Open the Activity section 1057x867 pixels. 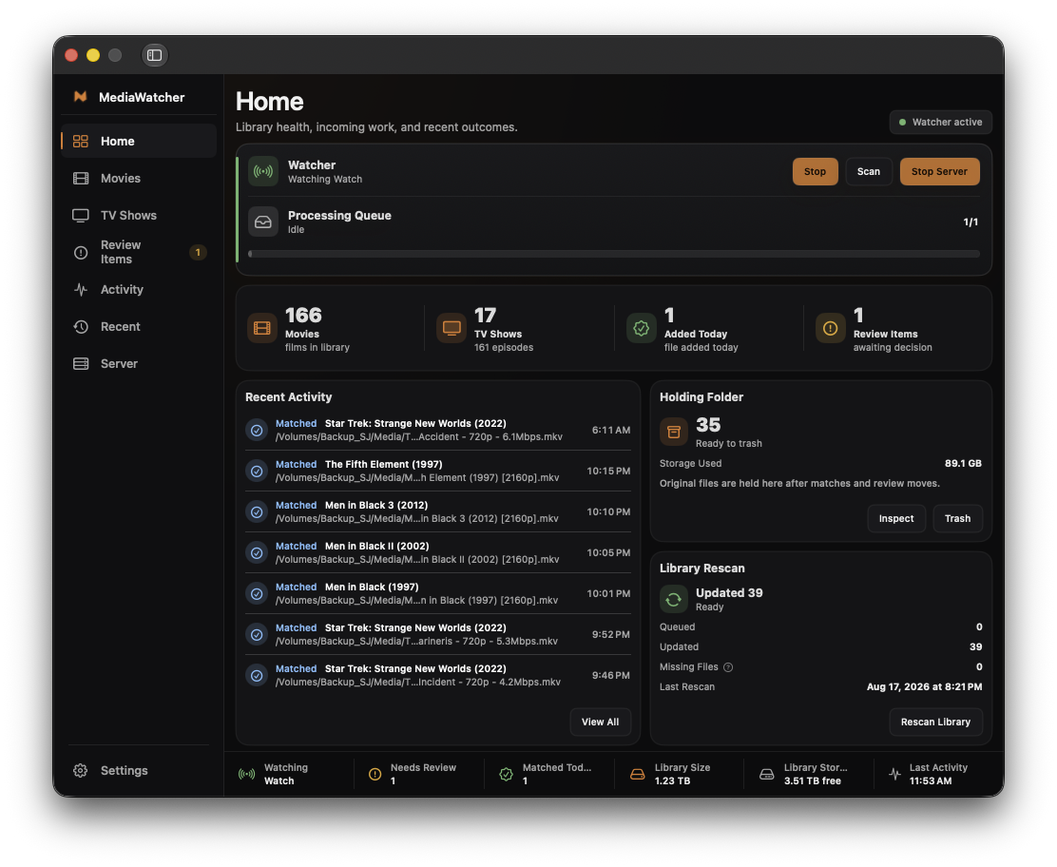[x=139, y=289]
